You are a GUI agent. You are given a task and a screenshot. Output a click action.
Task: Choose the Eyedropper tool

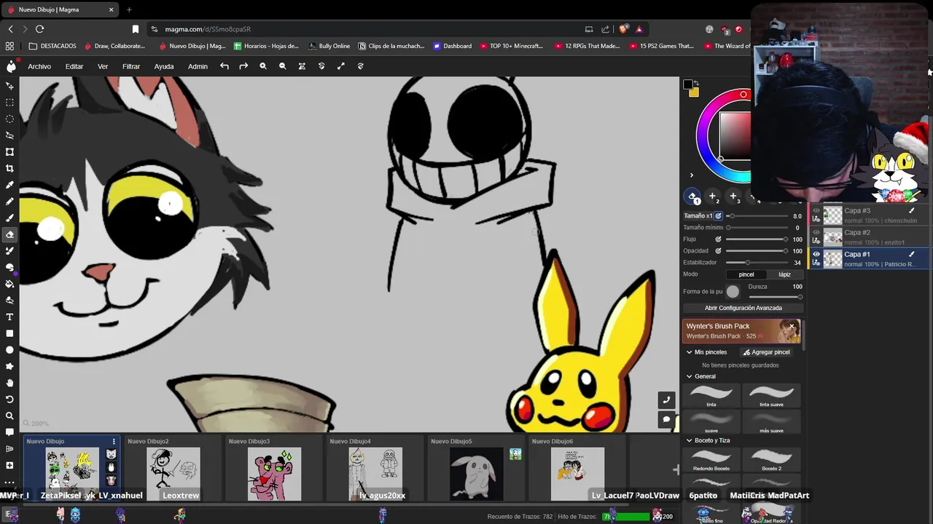pos(10,185)
